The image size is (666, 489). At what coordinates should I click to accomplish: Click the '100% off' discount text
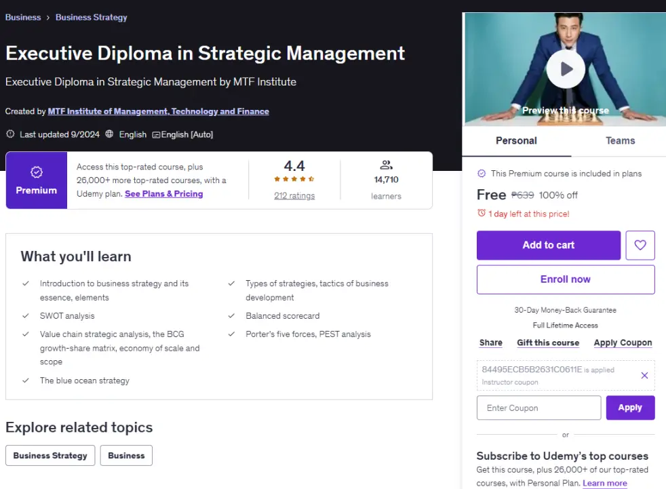point(558,195)
